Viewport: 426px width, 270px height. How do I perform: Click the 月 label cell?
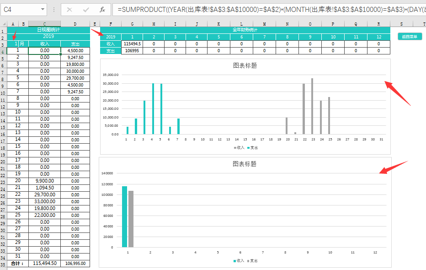pos(23,44)
